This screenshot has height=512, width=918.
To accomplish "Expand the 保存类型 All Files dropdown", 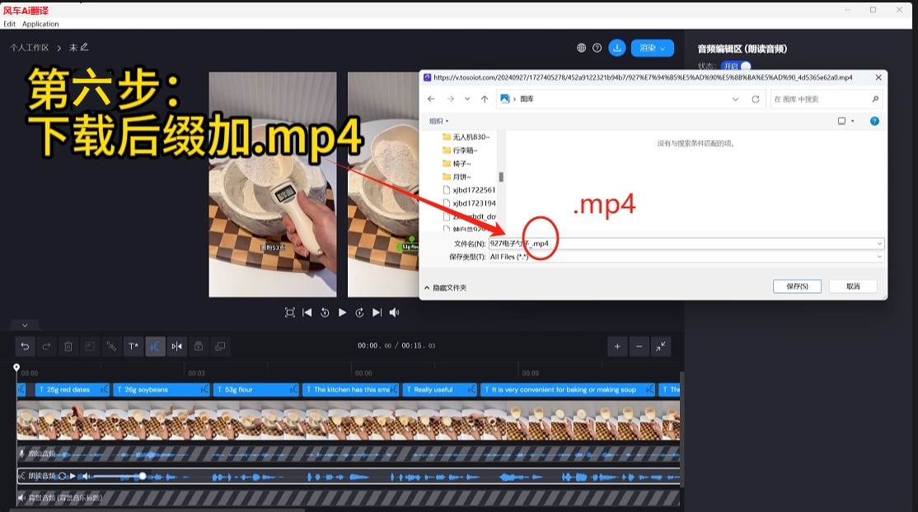I will (879, 257).
